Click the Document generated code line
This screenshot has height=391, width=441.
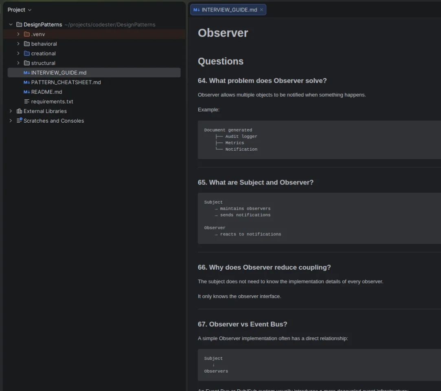click(228, 130)
